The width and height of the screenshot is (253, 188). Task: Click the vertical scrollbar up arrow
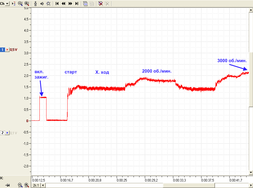(x=251, y=10)
